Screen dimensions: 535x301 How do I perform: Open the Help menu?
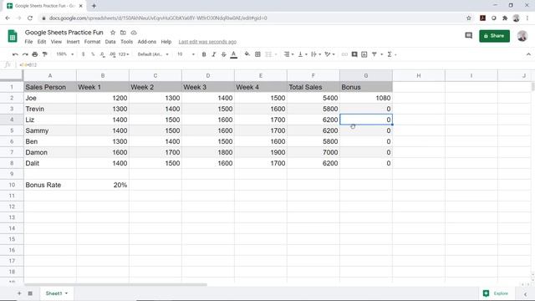pos(166,42)
